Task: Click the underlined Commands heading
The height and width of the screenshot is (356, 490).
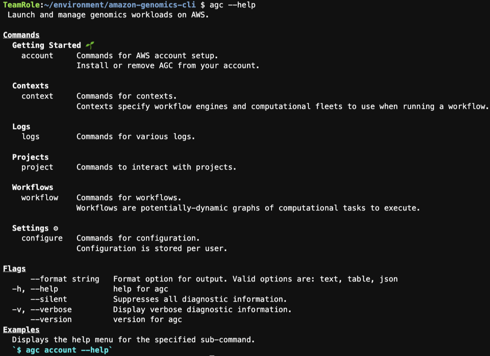Action: click(x=21, y=35)
